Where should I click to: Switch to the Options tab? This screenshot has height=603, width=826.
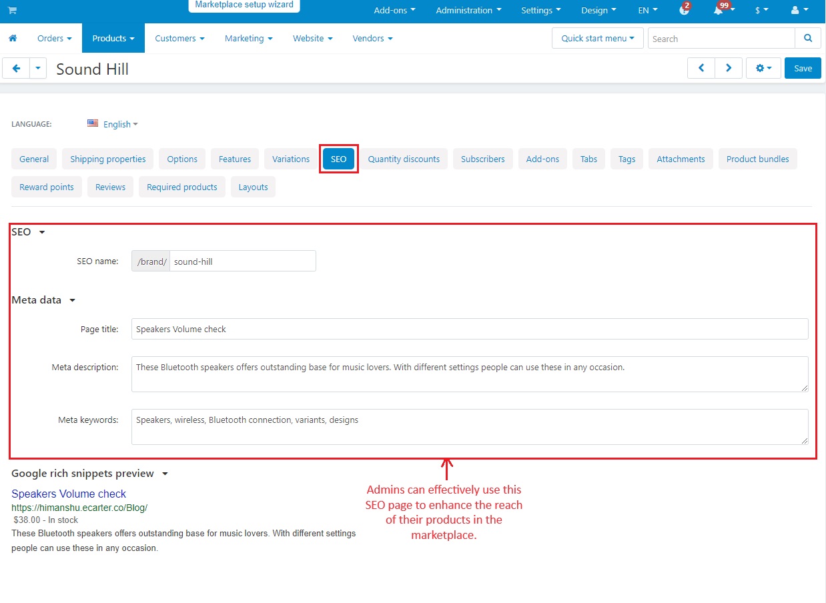point(182,159)
